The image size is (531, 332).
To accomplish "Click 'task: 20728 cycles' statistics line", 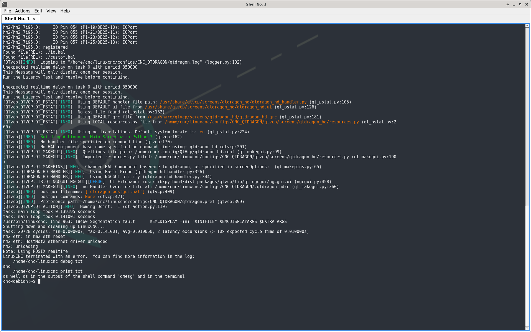I will coord(156,232).
